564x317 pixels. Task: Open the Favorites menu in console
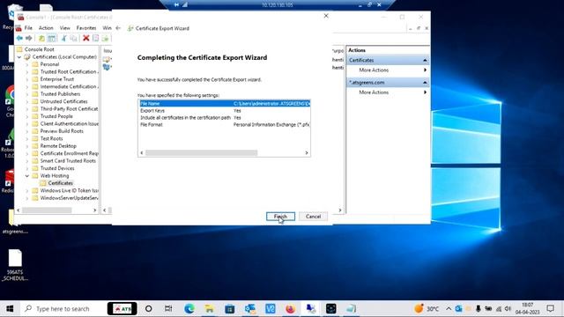[86, 27]
